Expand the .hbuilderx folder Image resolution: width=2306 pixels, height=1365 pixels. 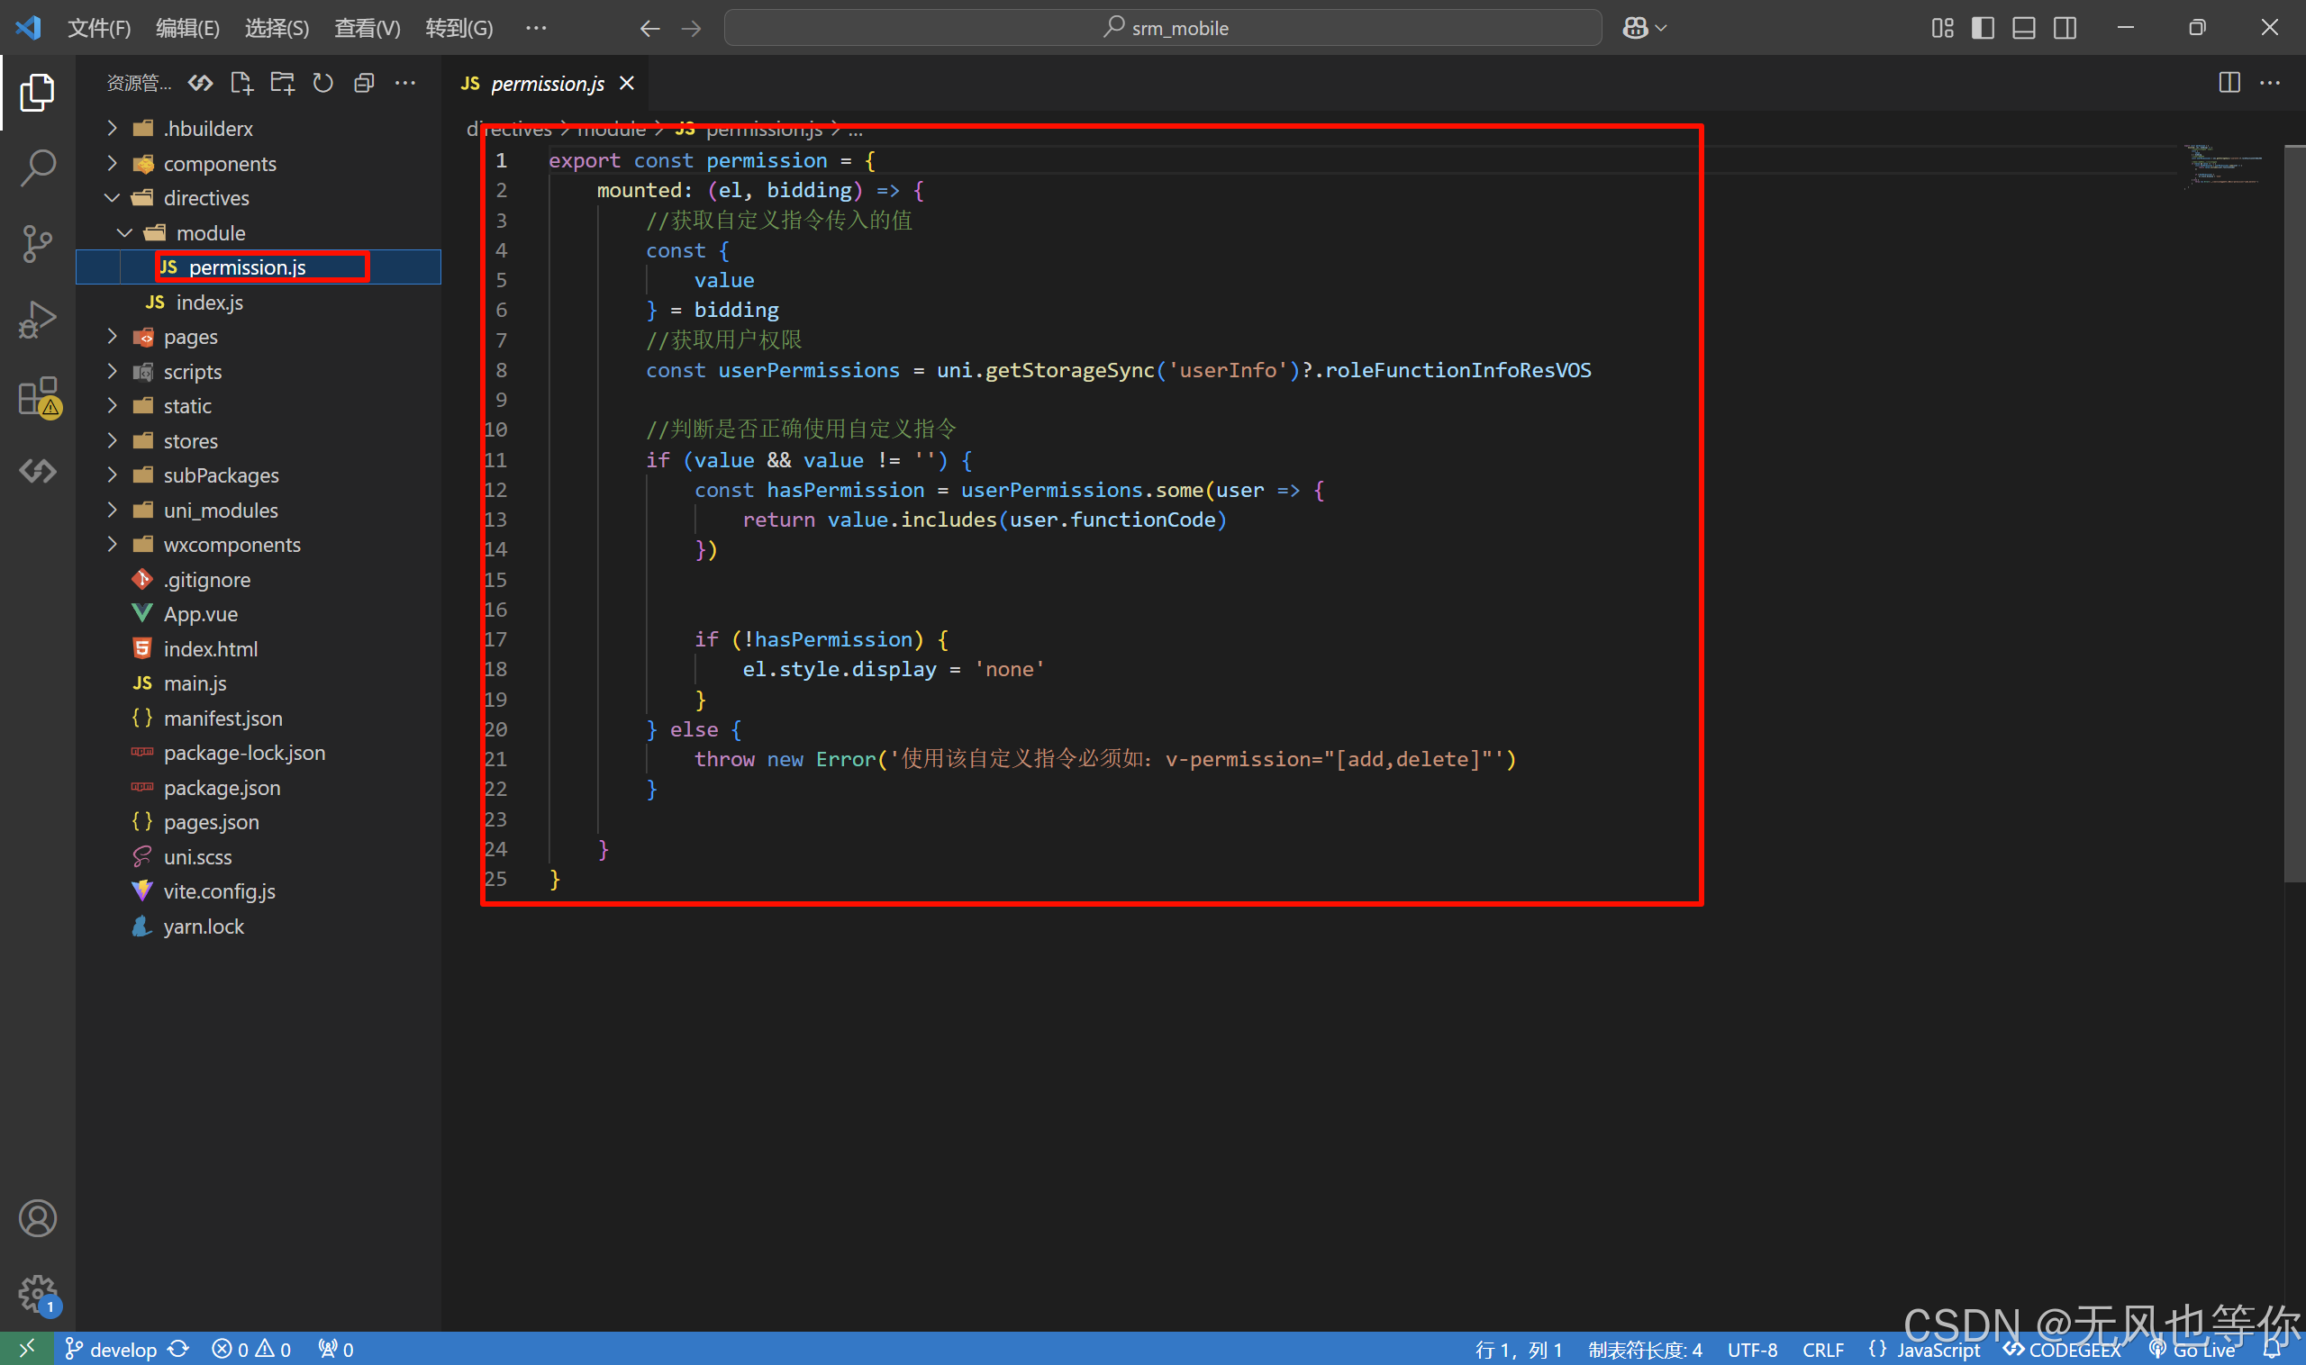click(258, 128)
